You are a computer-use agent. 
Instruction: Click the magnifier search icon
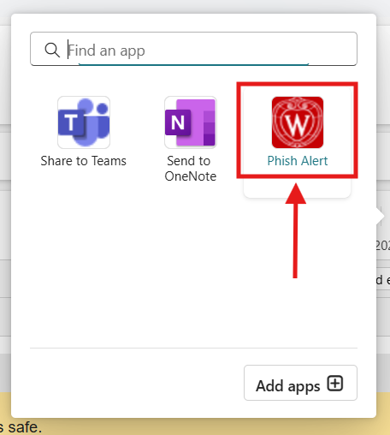click(x=52, y=50)
